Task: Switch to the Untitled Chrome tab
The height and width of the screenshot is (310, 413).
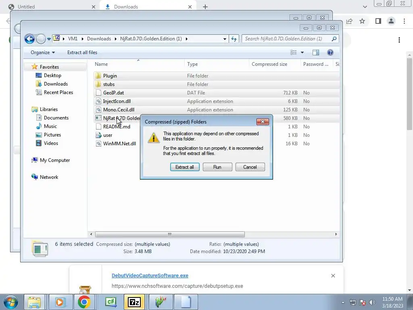Action: (x=52, y=6)
